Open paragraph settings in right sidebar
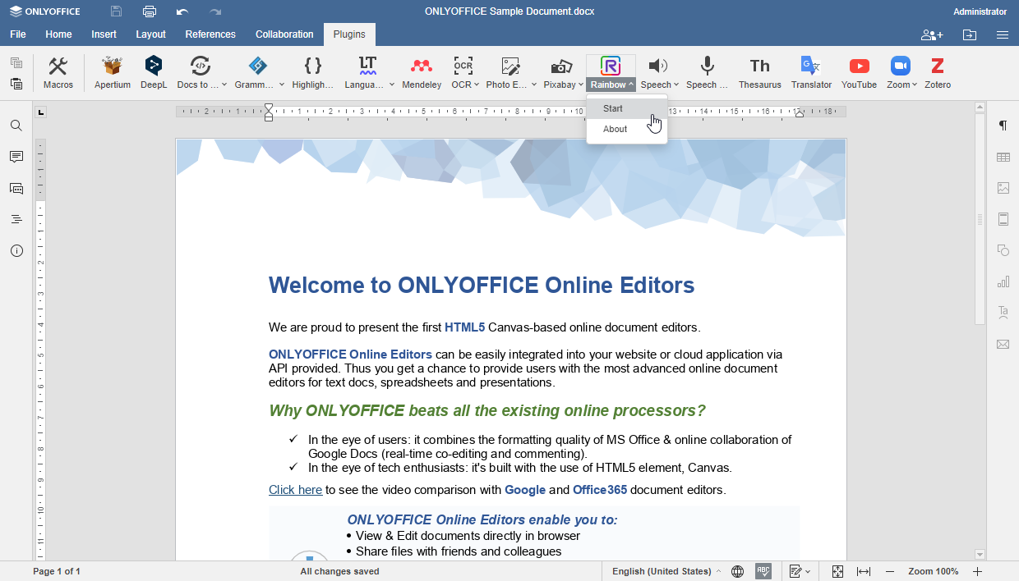The width and height of the screenshot is (1019, 581). [x=1003, y=126]
